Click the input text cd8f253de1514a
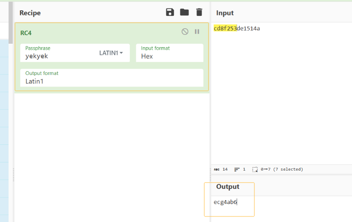Screen dimensions: 352x222 coord(237,29)
